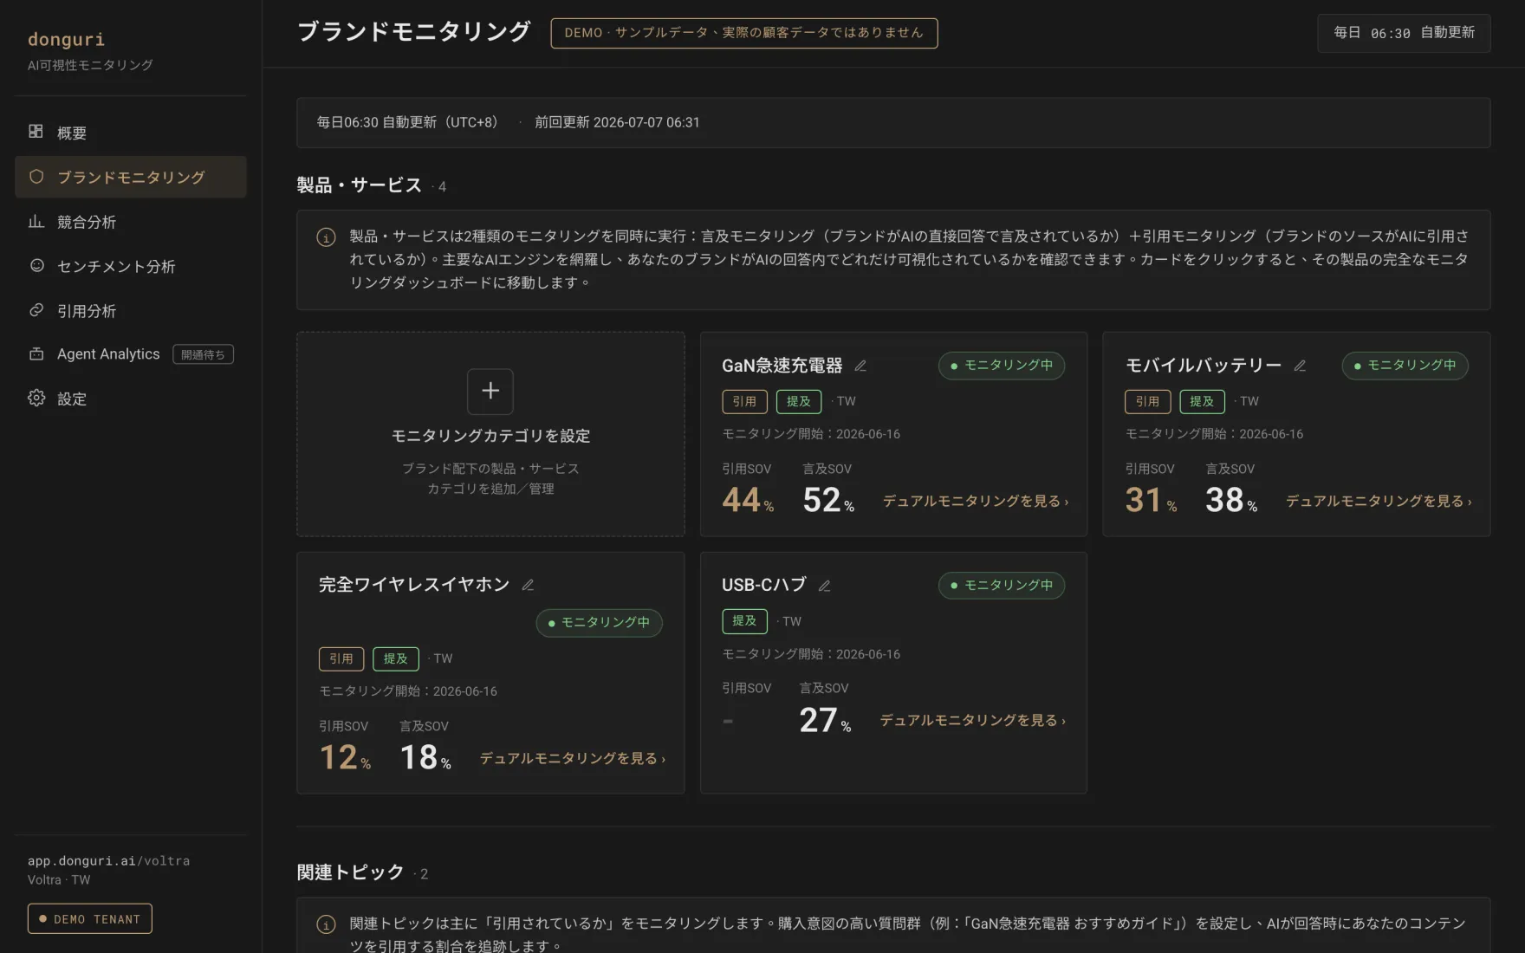The height and width of the screenshot is (953, 1525).
Task: Click the DEMO サンプルデータ notice banner
Action: 744,33
